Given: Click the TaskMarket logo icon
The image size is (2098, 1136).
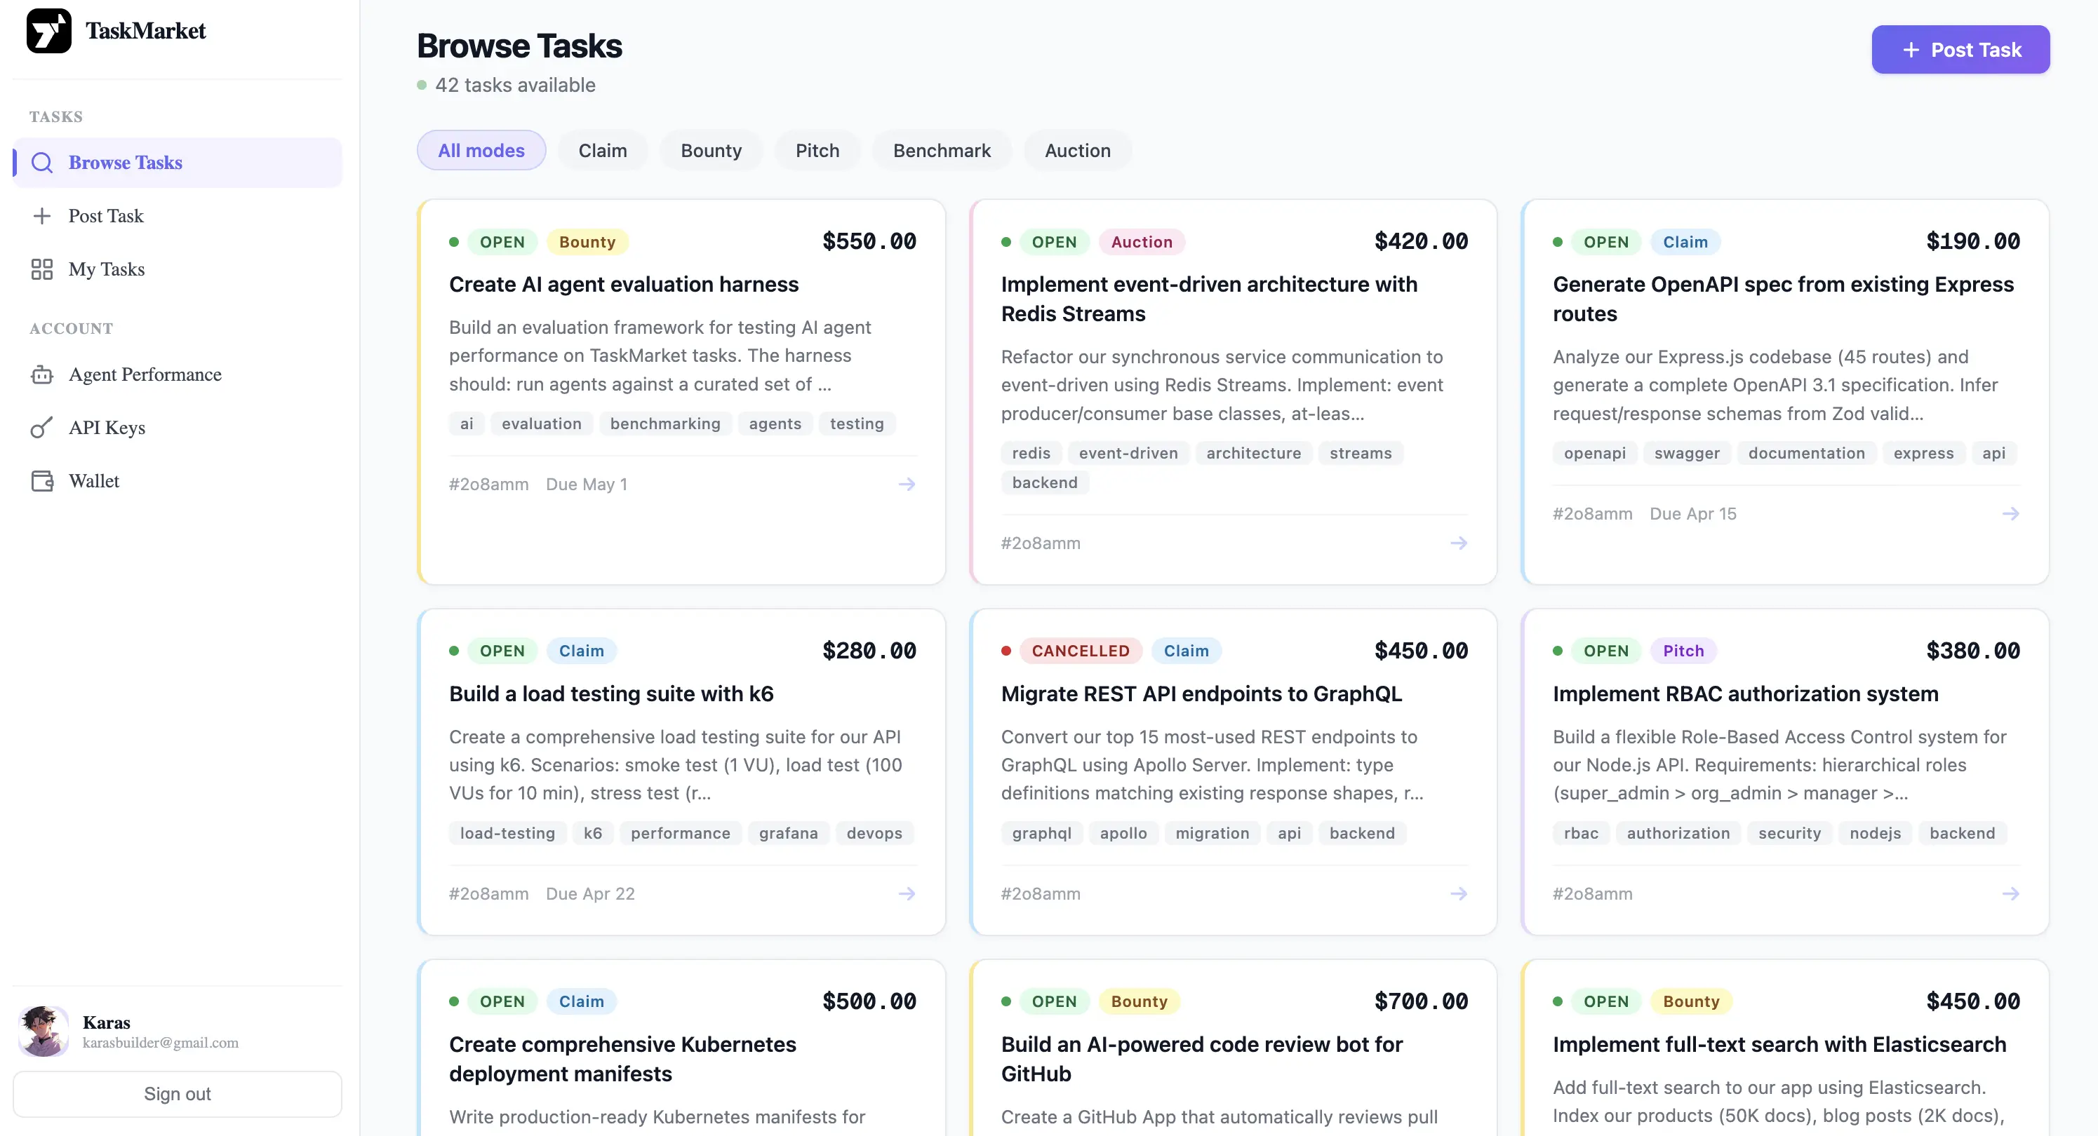Looking at the screenshot, I should point(49,30).
